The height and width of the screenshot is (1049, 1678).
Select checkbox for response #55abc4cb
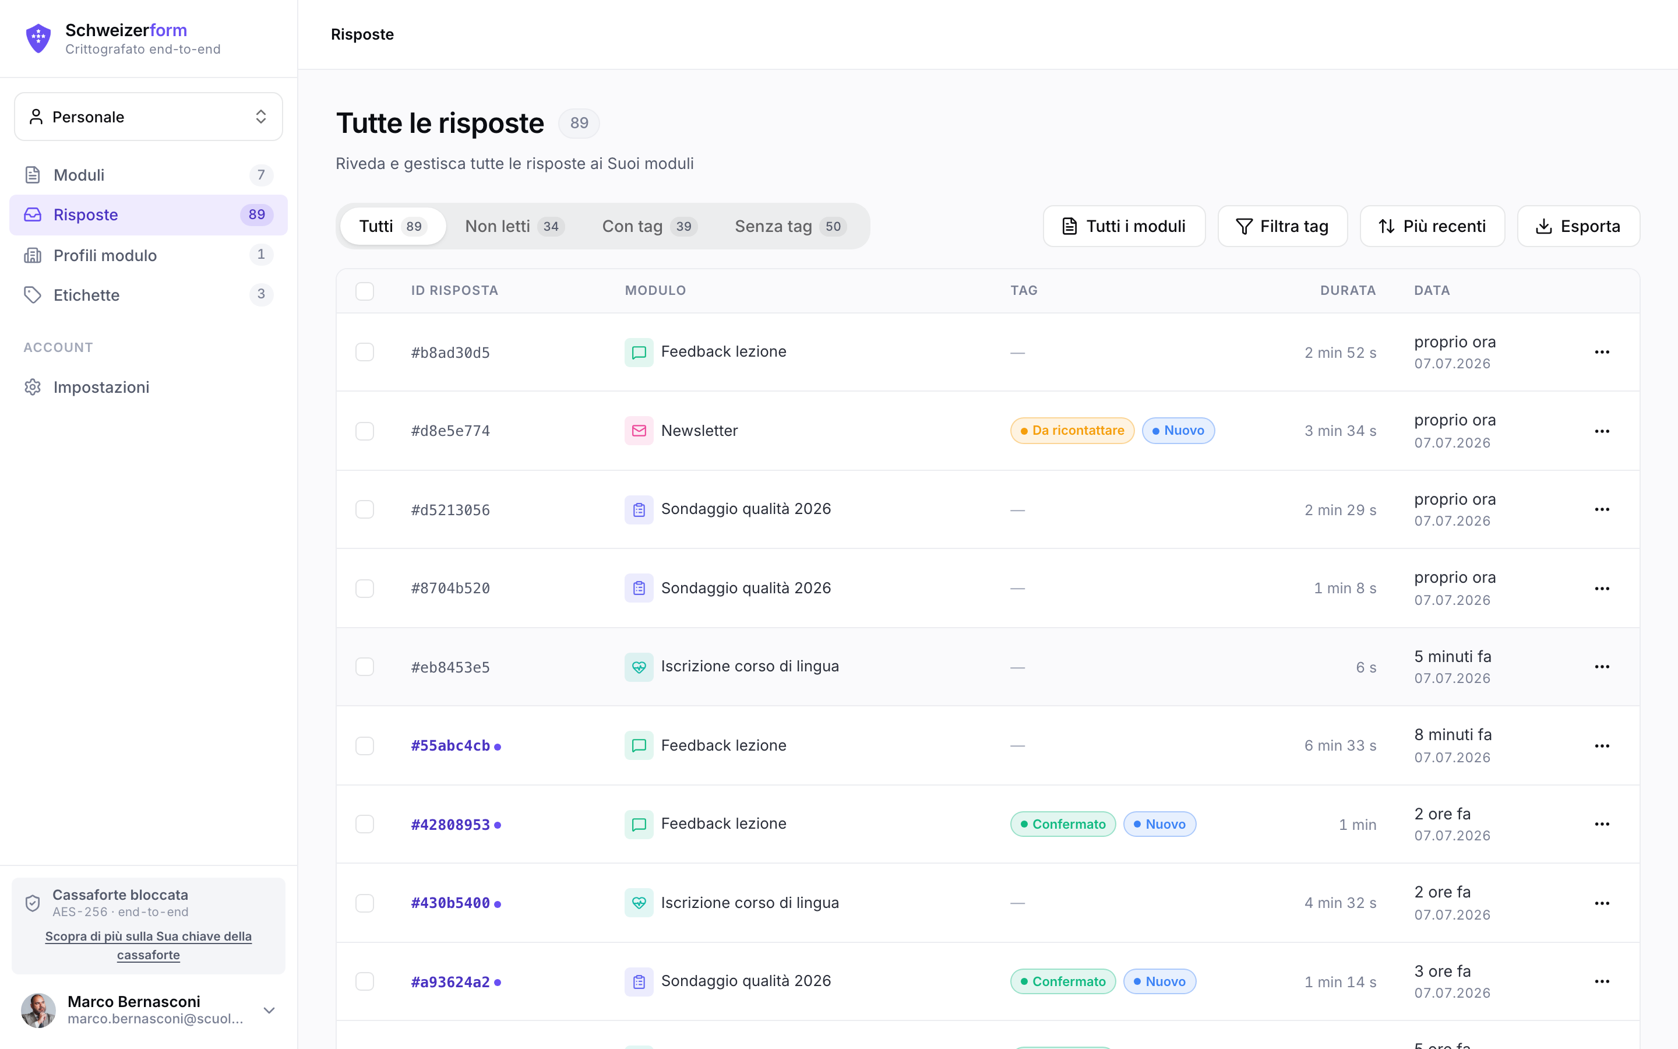[x=365, y=746]
